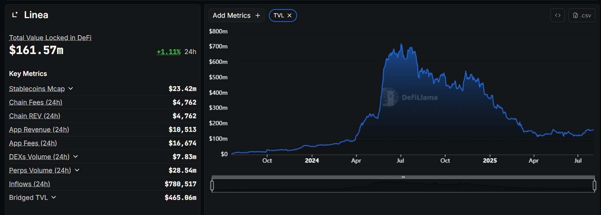The width and height of the screenshot is (601, 215).
Task: Click the $16,674 app fees value
Action: tap(182, 143)
